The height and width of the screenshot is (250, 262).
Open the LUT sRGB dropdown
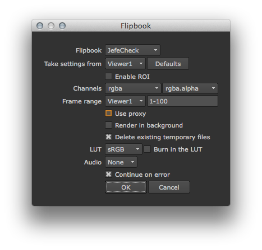coord(123,149)
